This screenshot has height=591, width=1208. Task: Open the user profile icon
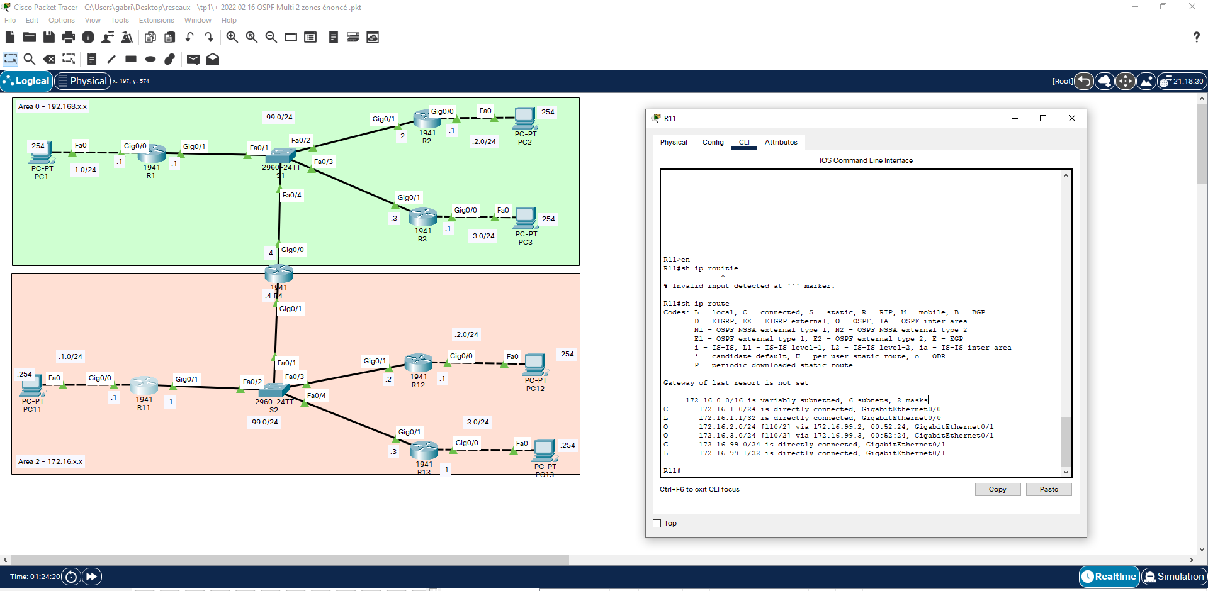point(108,37)
